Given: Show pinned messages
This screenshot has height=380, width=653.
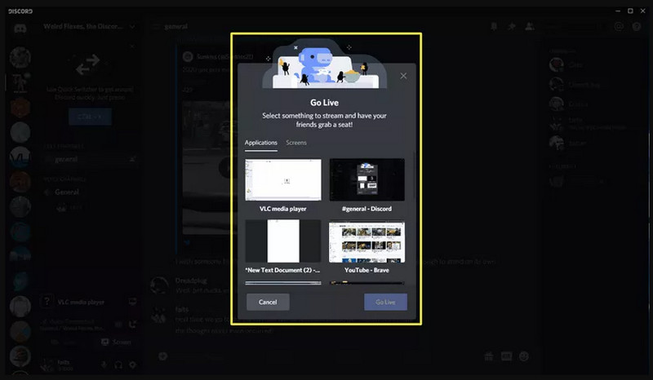Looking at the screenshot, I should click(512, 26).
